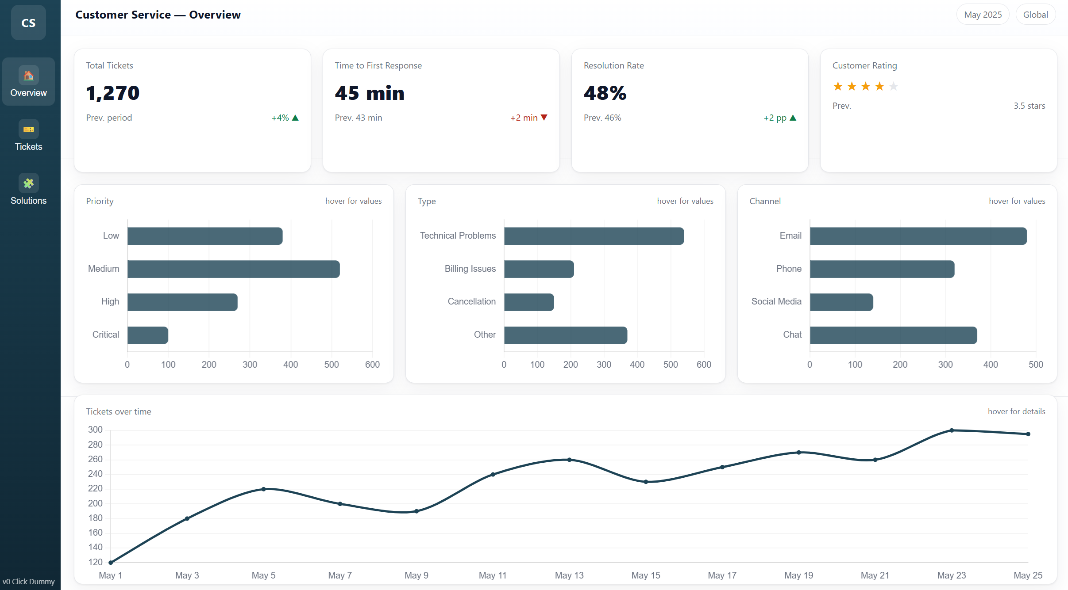Click the May 23 data point

(x=952, y=430)
